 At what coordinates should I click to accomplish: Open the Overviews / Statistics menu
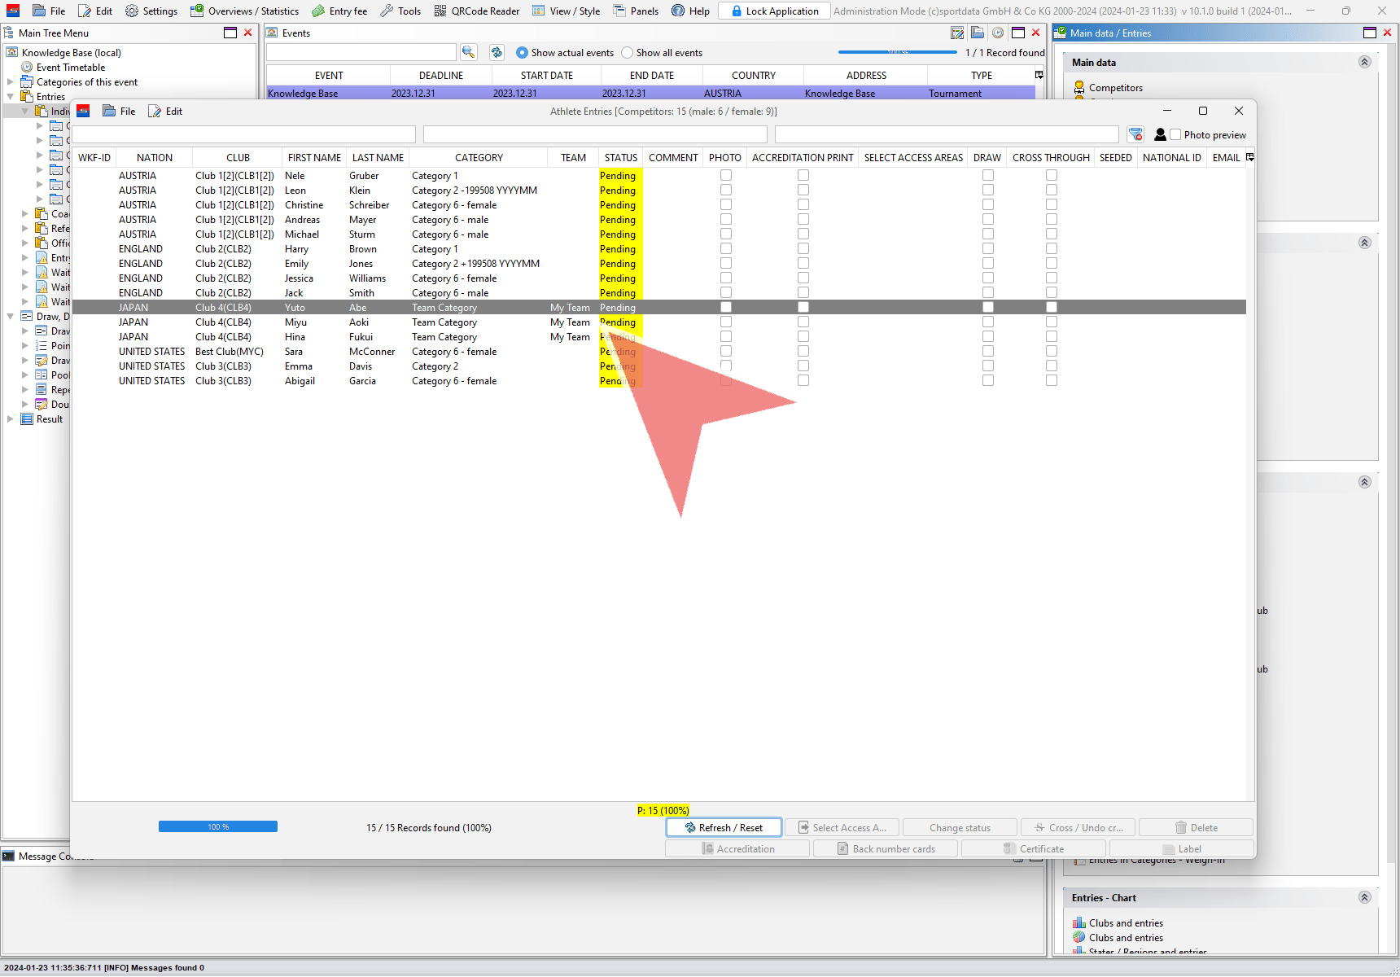(245, 11)
